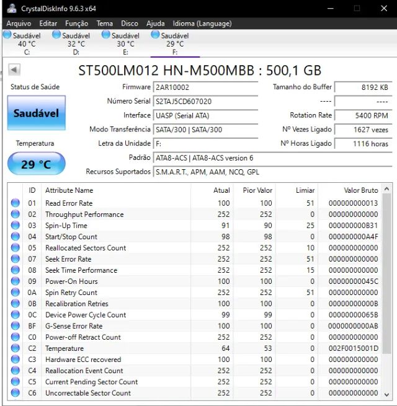This screenshot has width=397, height=406.
Task: Click status icon for Start/Stop Count
Action: [x=16, y=236]
